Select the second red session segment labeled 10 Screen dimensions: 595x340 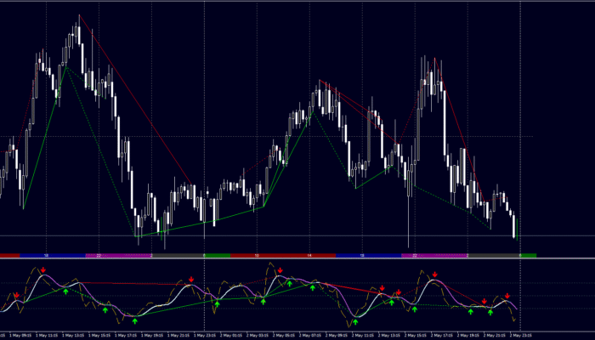point(257,255)
